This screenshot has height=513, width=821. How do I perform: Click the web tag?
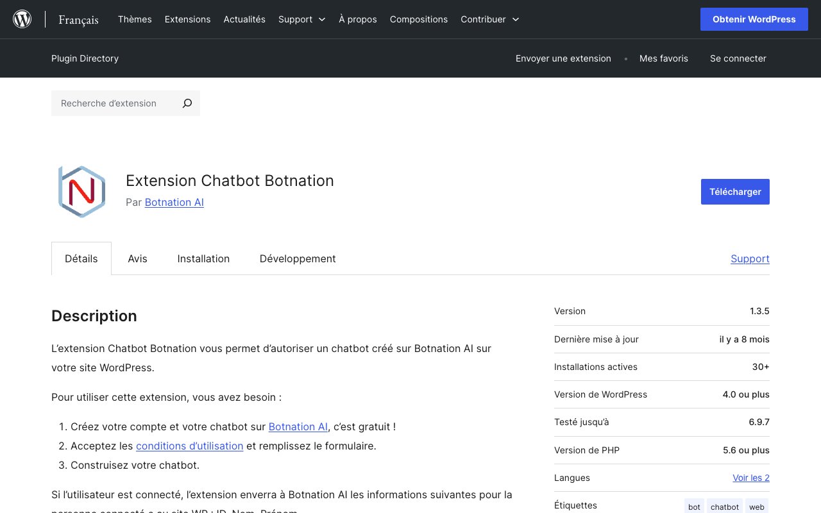(x=757, y=507)
